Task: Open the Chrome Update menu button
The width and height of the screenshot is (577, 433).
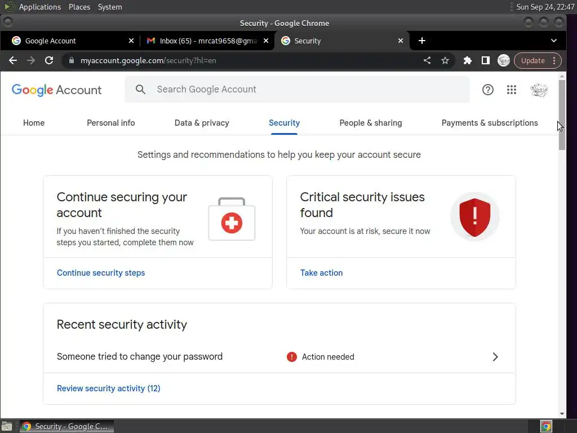Action: [x=538, y=60]
